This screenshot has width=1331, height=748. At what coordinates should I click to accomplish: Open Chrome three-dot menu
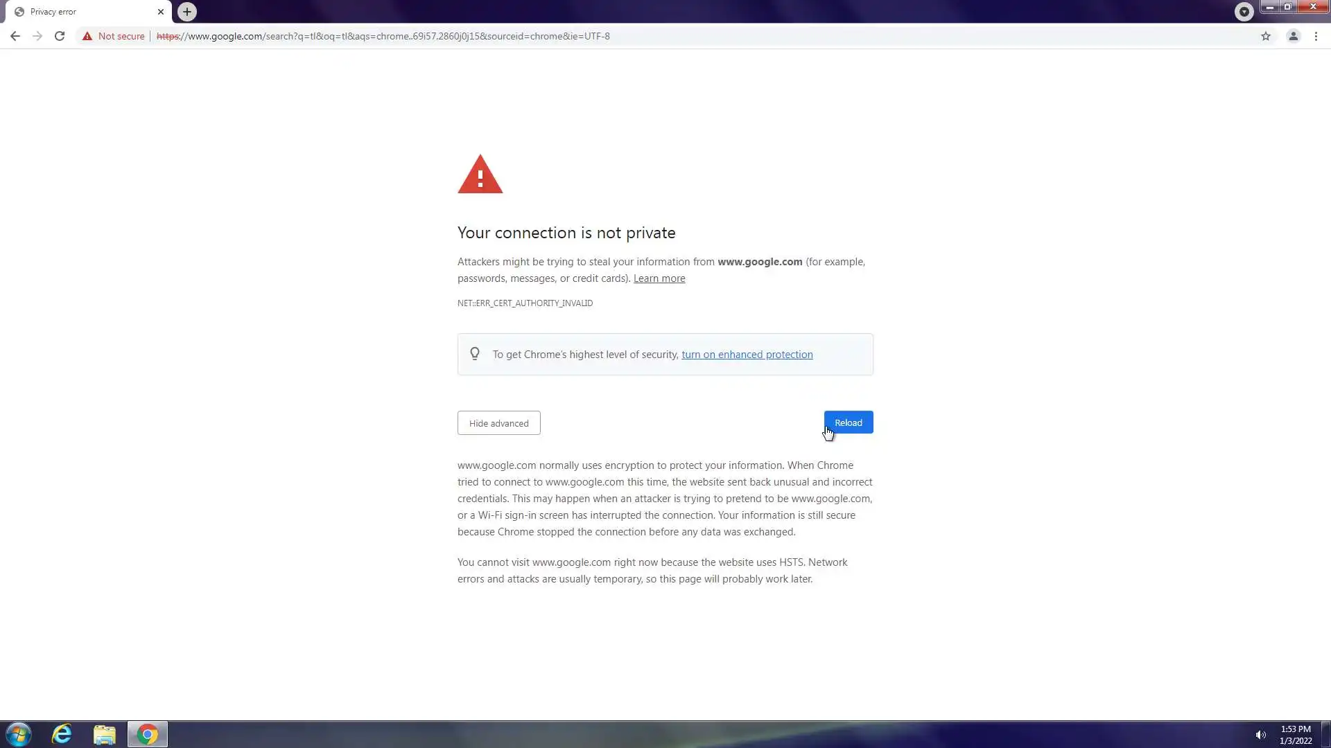[1316, 36]
